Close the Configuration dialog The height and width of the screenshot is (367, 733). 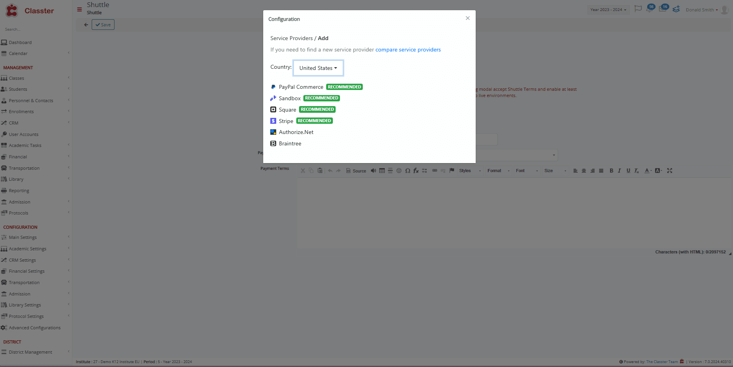(x=467, y=18)
